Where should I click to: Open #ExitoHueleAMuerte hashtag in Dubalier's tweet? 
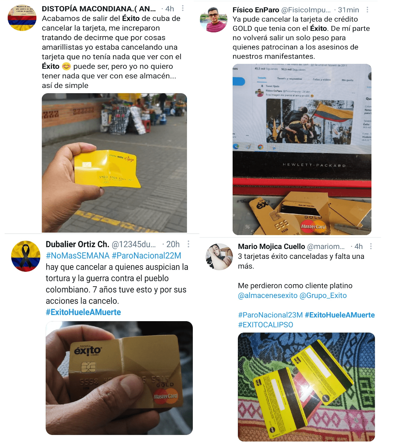[x=83, y=312]
